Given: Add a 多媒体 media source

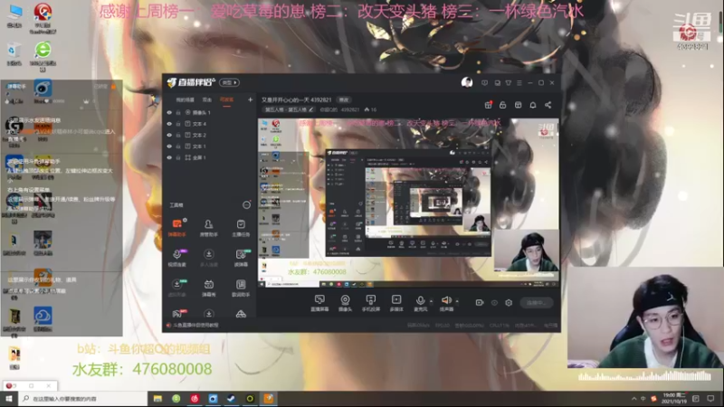Looking at the screenshot, I should point(396,303).
